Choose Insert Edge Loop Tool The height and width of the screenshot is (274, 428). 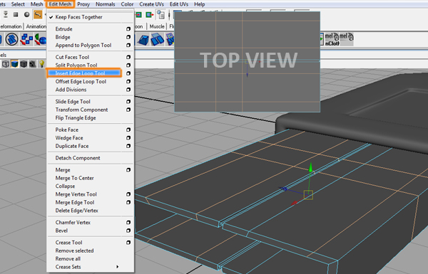84,73
